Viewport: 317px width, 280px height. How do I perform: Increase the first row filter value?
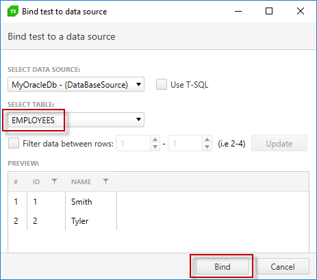[155, 140]
